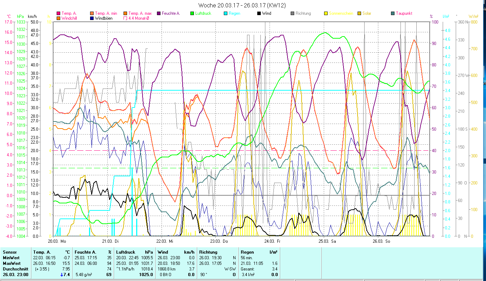Click the maximum pressure value '1031.7'
The width and height of the screenshot is (486, 281).
[x=147, y=263]
